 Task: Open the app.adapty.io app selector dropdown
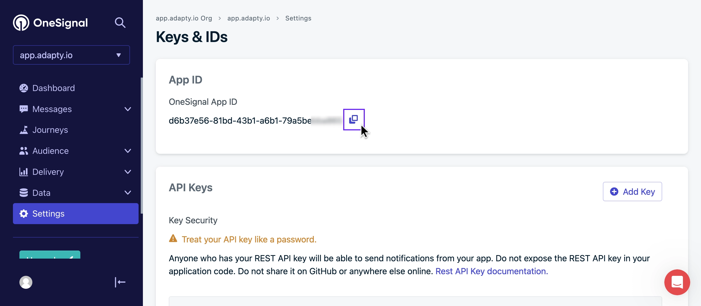(x=71, y=55)
